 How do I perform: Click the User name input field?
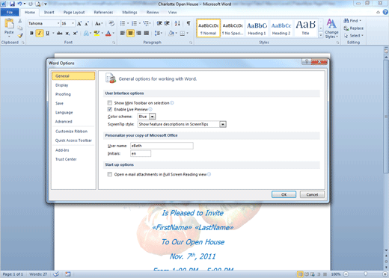coord(162,146)
